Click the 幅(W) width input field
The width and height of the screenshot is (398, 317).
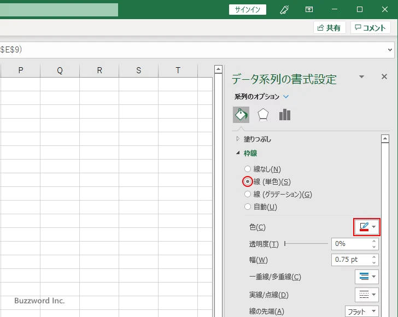pos(351,260)
